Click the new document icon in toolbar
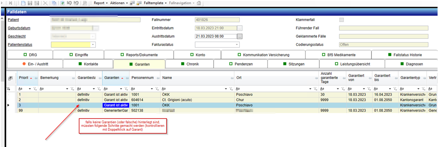Viewport: 438px width, 147px height. (x=23, y=3)
